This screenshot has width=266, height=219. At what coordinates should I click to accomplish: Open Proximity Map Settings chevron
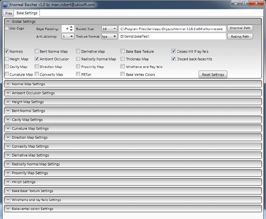point(8,173)
